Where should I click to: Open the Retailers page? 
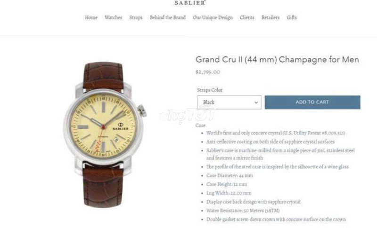270,17
